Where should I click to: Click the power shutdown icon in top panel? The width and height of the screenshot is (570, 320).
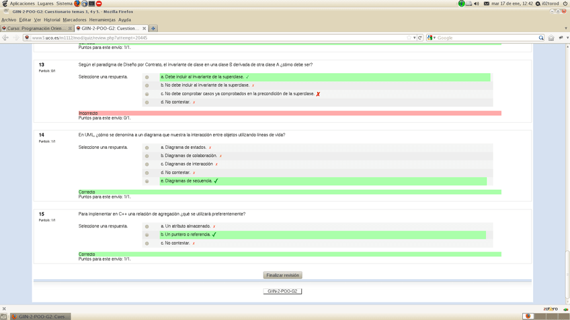565,3
